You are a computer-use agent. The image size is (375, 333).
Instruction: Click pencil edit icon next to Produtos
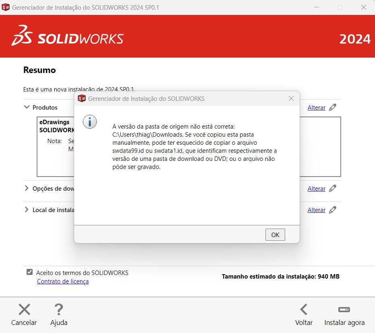tap(332, 107)
